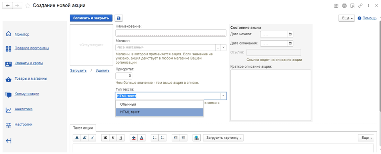381x154 pixels.
Task: Focus the Наименование input field
Action: tap(171, 33)
